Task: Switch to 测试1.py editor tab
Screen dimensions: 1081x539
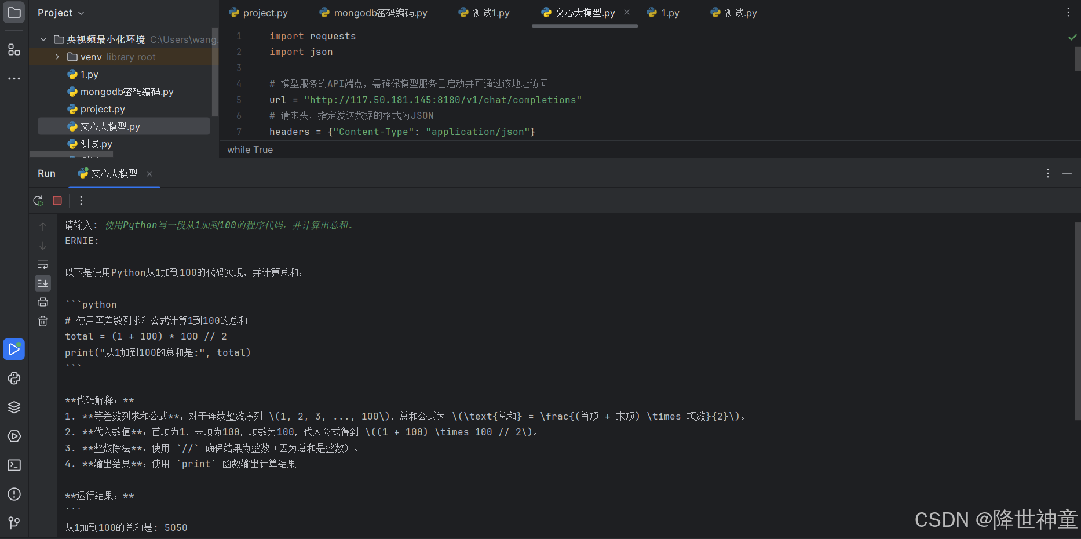Action: coord(484,13)
